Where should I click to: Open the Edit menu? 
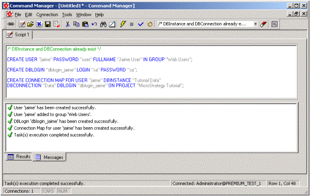28,14
